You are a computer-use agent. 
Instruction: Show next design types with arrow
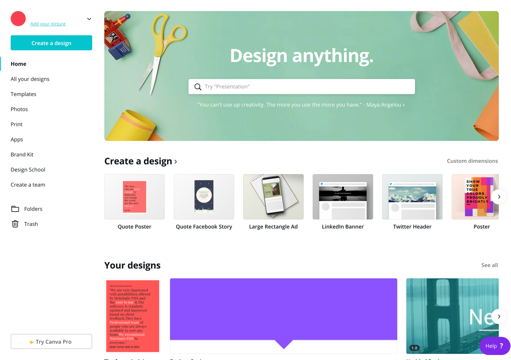click(x=499, y=197)
